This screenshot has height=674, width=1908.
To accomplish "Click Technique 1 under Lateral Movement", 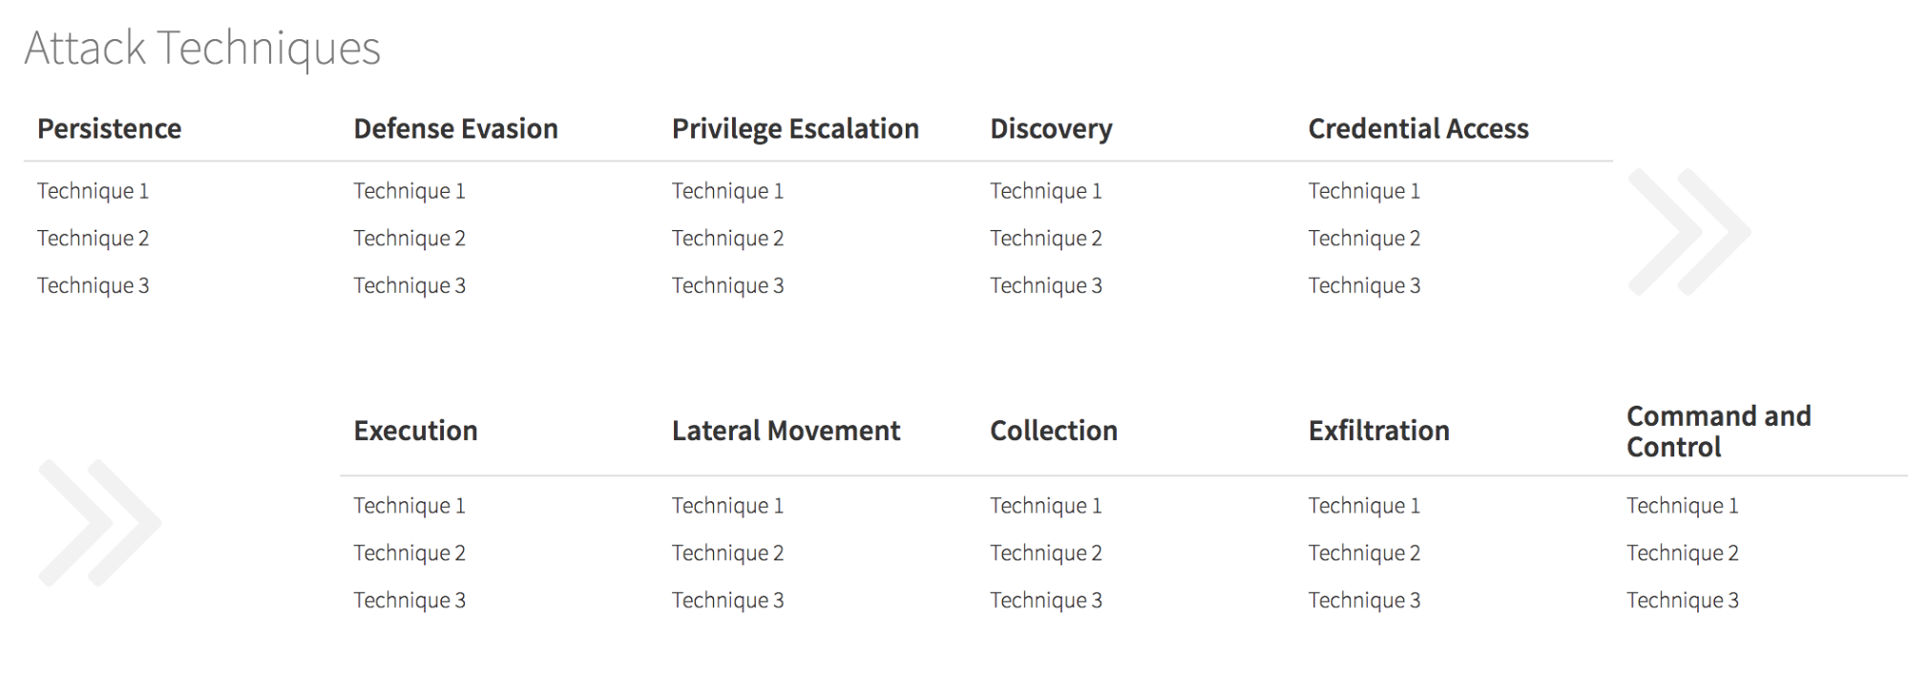I will 727,506.
